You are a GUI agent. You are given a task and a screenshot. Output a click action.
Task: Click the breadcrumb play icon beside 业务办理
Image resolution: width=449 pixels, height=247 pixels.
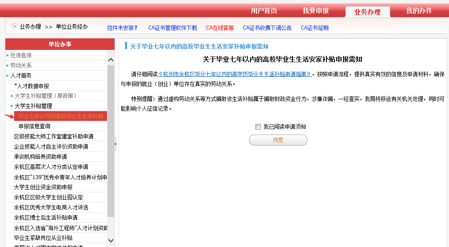tap(14, 26)
